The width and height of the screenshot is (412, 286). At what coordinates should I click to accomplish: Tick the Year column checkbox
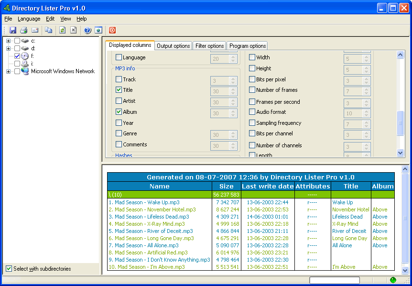coord(119,123)
